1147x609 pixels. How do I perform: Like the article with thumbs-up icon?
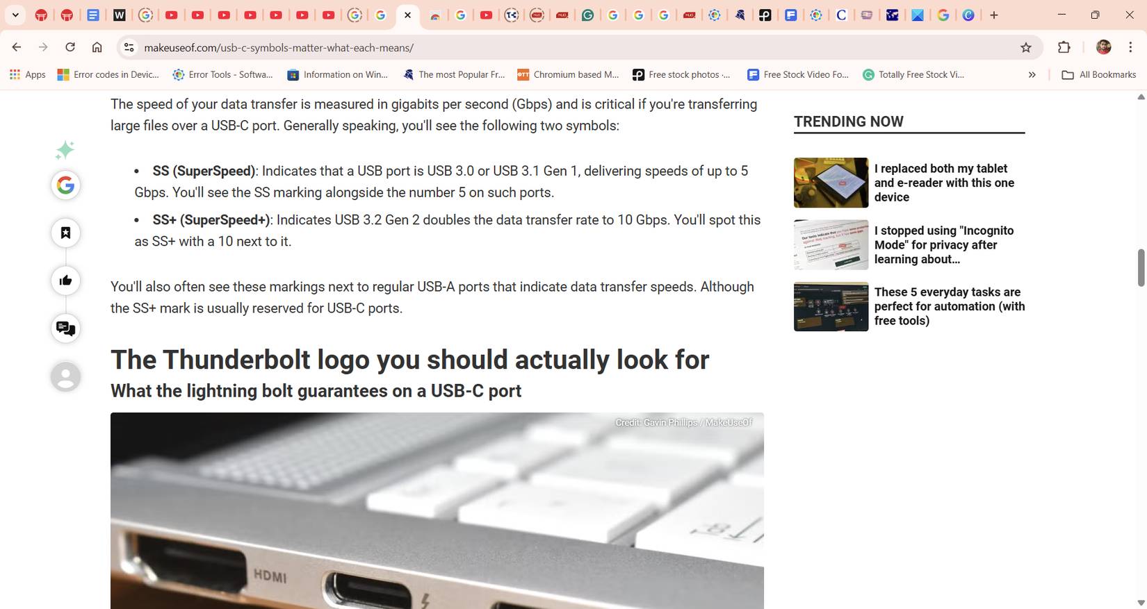[x=65, y=281]
